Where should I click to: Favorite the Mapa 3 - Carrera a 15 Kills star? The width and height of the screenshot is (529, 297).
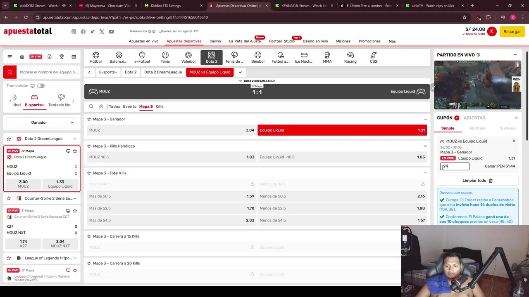coord(89,236)
